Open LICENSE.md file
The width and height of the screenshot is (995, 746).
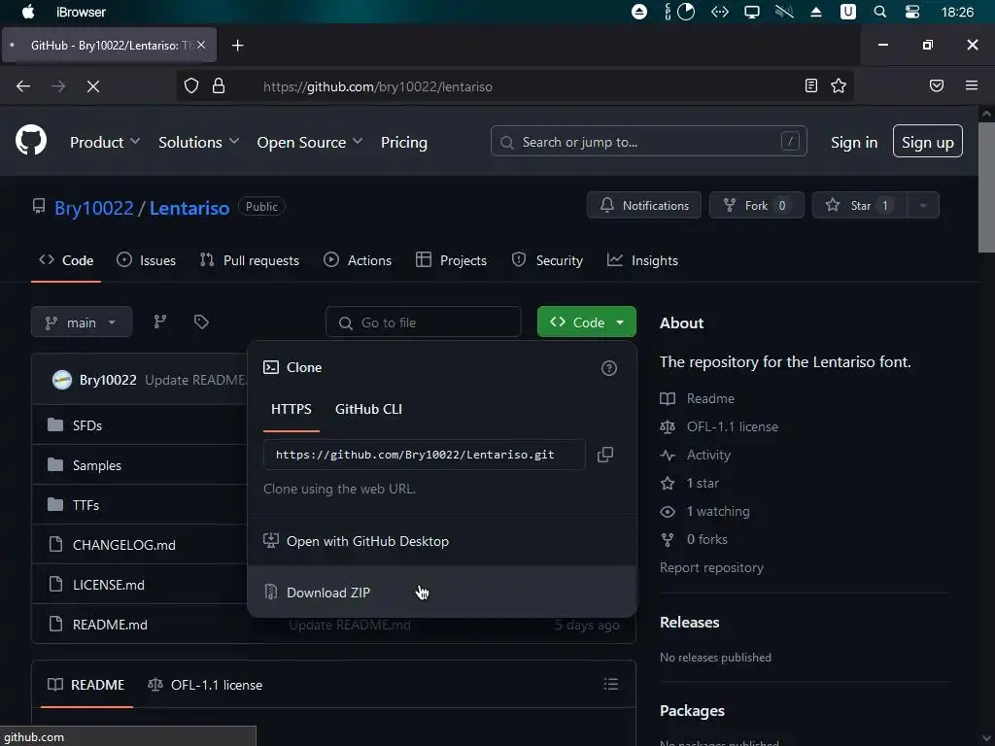(x=109, y=585)
